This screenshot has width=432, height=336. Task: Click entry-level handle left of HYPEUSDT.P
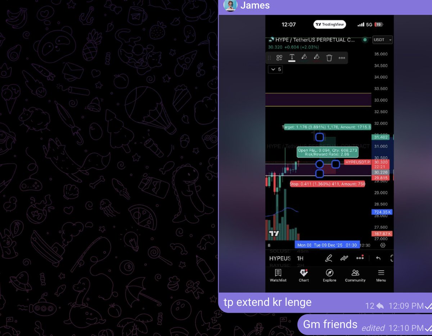[319, 164]
